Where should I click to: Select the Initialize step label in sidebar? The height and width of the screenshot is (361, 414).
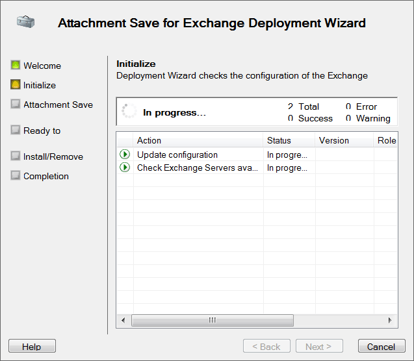40,85
